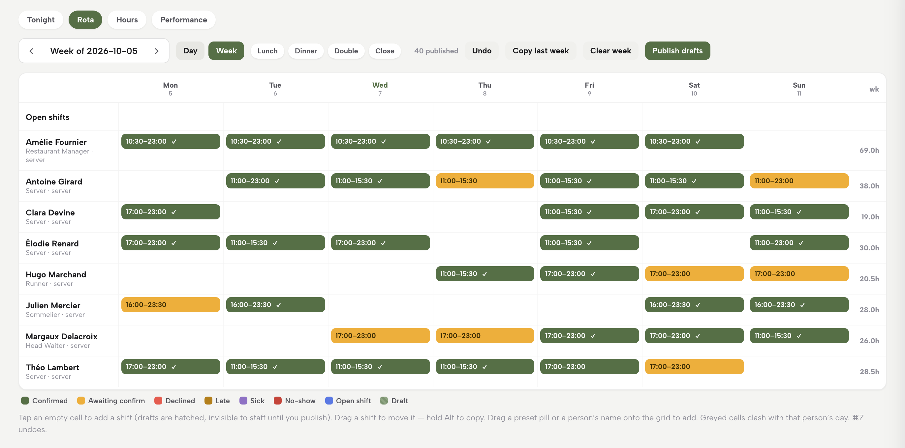Add a shift for Amélie Fournier on Sunday
The height and width of the screenshot is (448, 905).
[x=799, y=151]
